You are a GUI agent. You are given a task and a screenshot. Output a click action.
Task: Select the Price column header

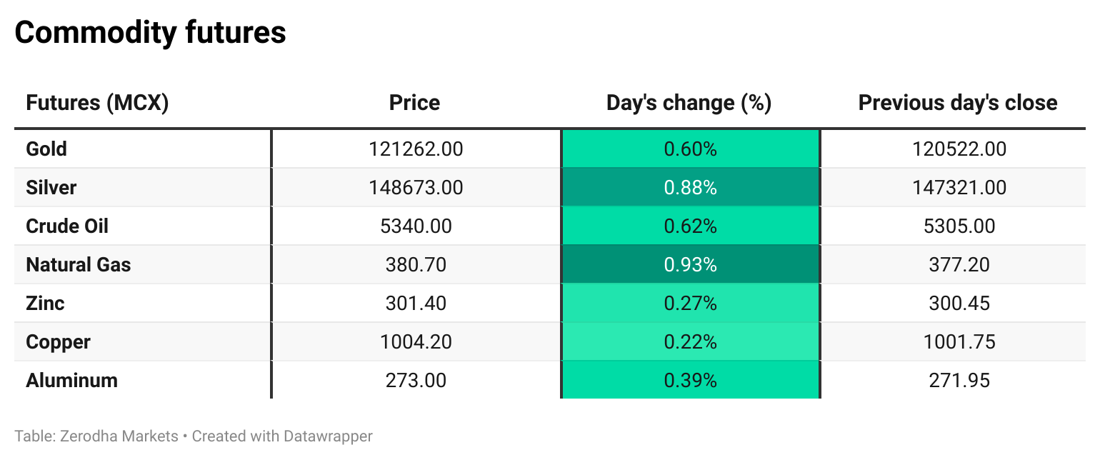(x=414, y=103)
